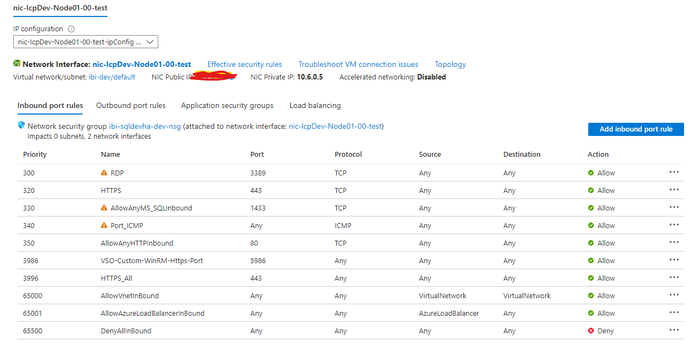The width and height of the screenshot is (695, 364).
Task: Click port value 1433
Action: (x=258, y=208)
